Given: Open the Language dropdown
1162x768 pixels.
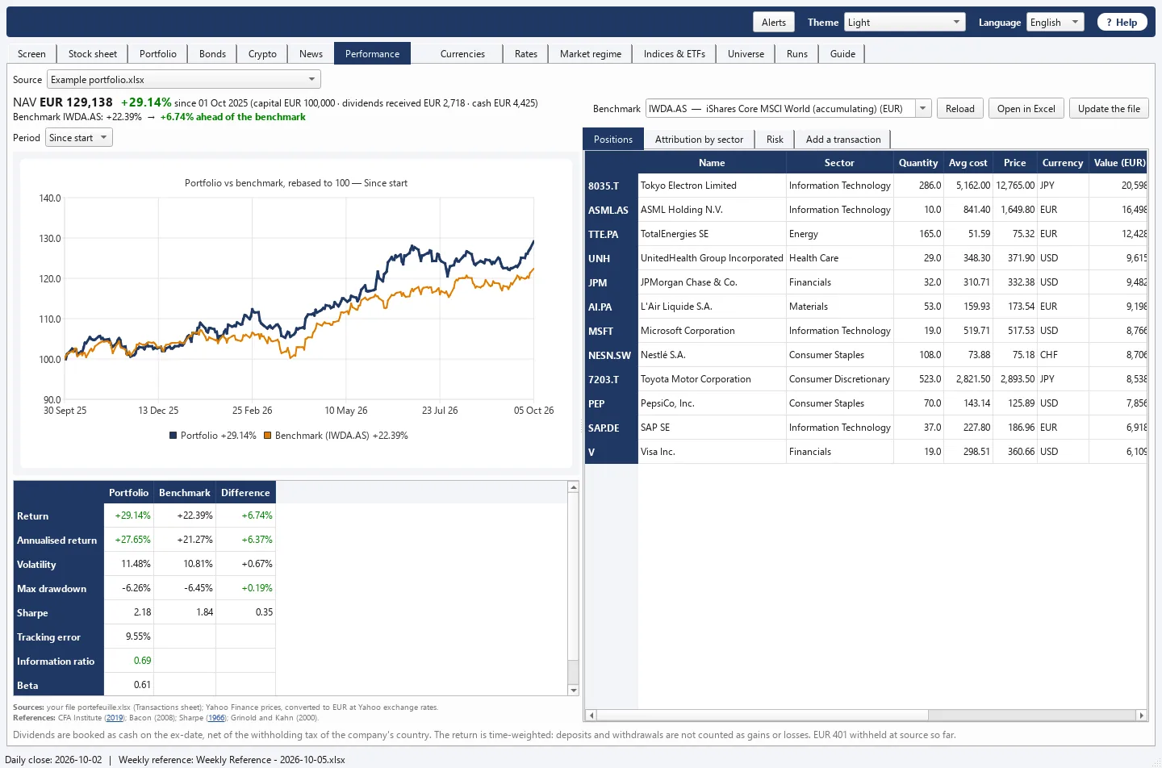Looking at the screenshot, I should coord(1055,23).
